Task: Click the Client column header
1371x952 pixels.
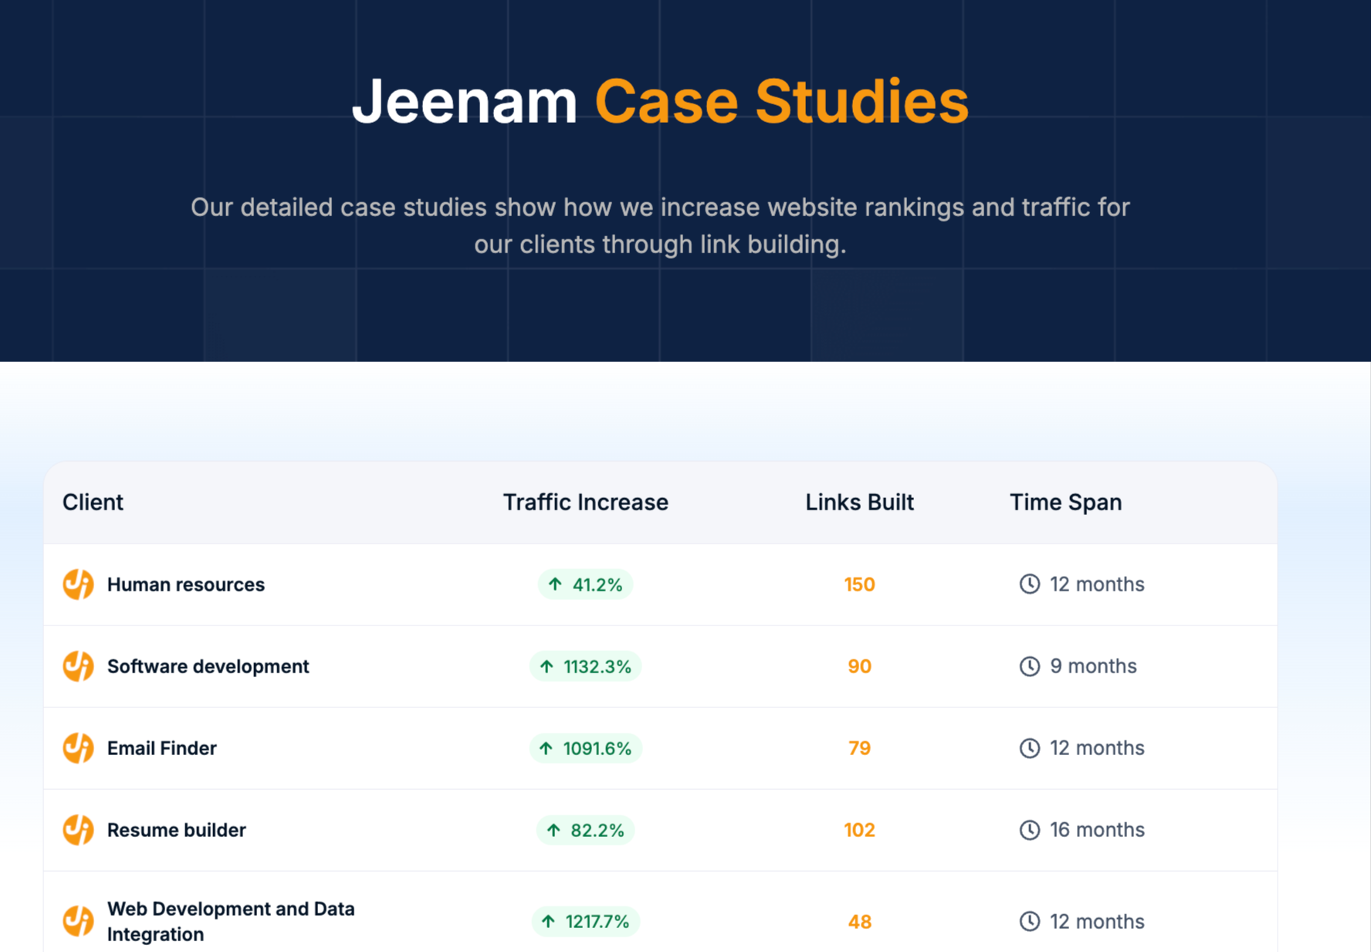Action: click(93, 503)
